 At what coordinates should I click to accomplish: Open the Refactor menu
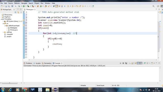pyautogui.click(x=17, y=3)
